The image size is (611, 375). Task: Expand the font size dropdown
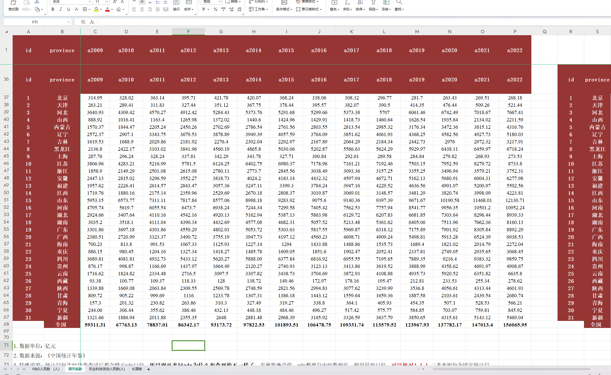pyautogui.click(x=106, y=2)
